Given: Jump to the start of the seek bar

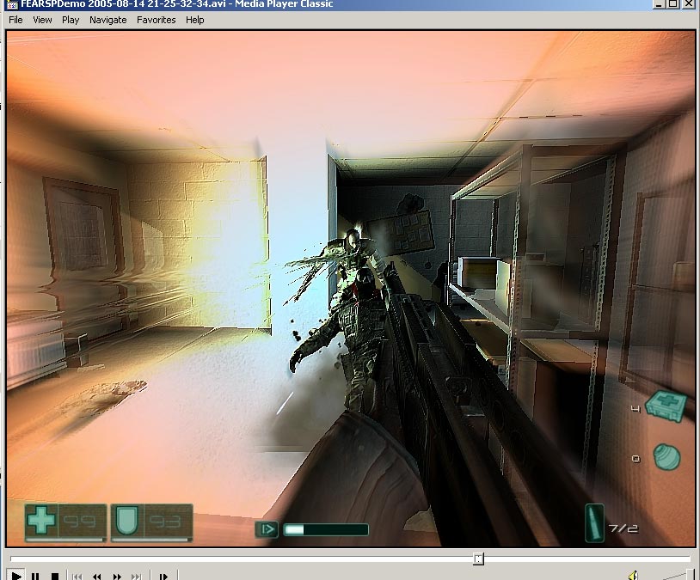Looking at the screenshot, I should [x=11, y=559].
